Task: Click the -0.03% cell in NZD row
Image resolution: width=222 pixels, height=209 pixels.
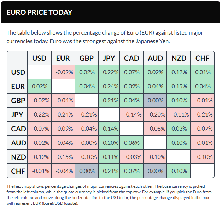Action: 132,157
